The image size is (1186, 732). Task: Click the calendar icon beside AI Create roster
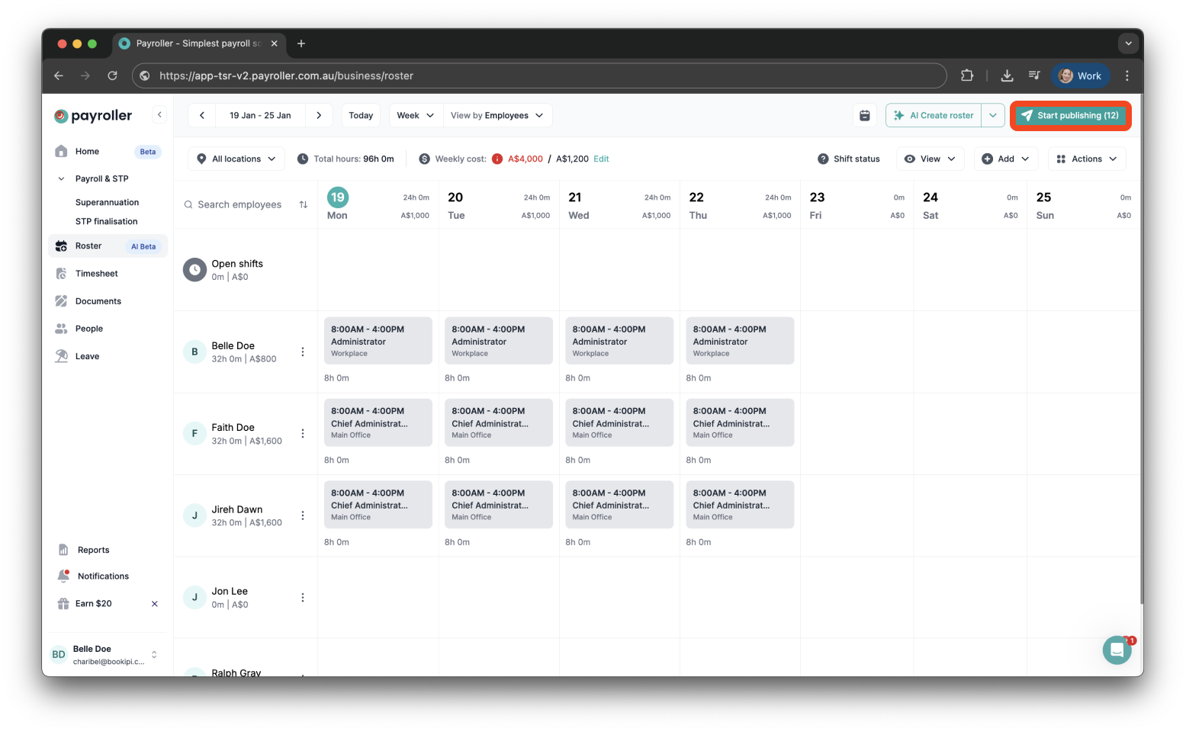864,115
